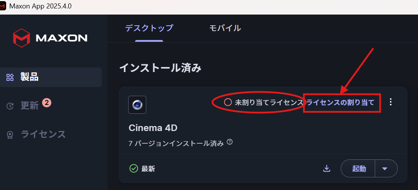Click the question mark help icon
This screenshot has width=418, height=190.
coord(230,142)
